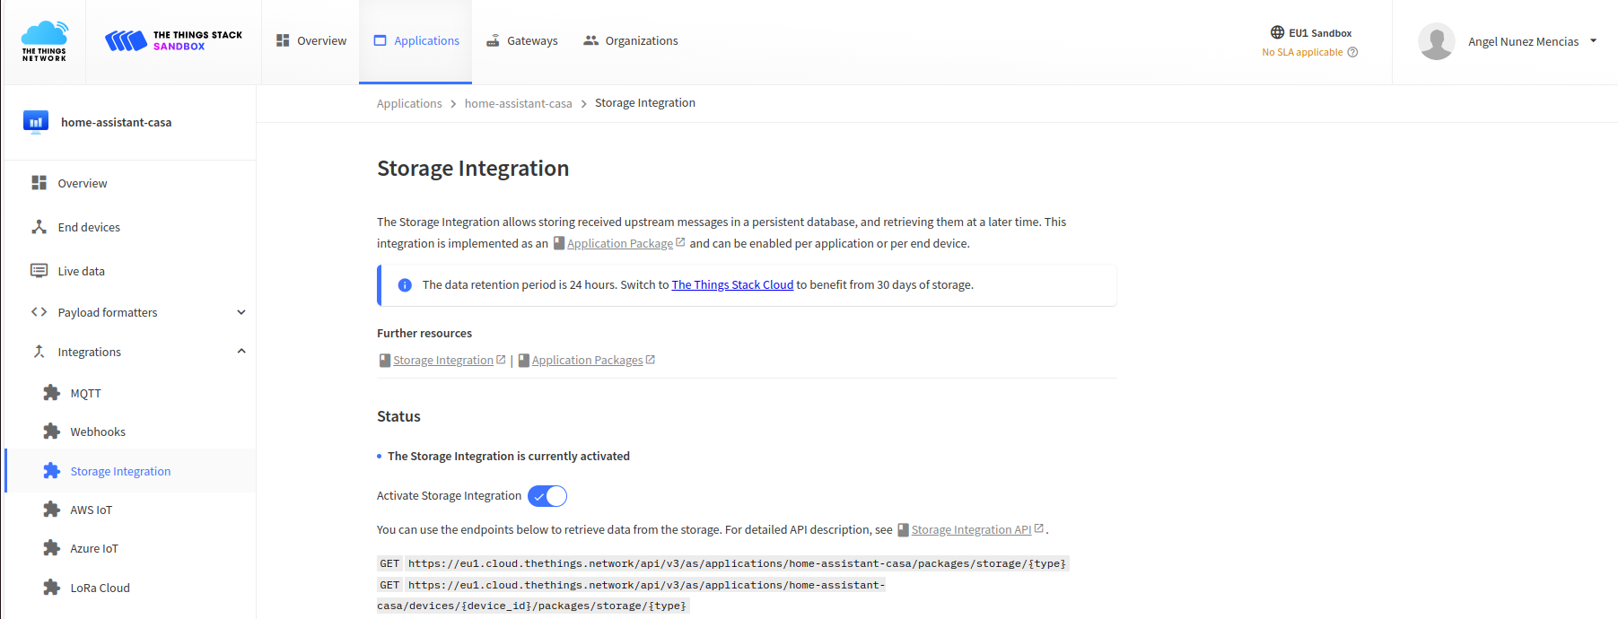Screen dimensions: 1618x619
Task: Open the Organizations tab
Action: [x=631, y=41]
